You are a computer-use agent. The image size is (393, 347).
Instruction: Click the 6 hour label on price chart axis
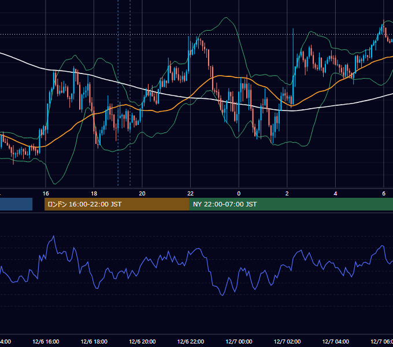point(384,194)
